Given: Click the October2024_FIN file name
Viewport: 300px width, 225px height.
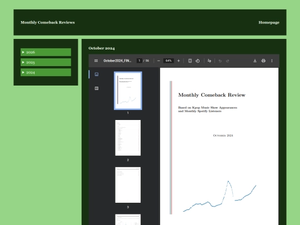Looking at the screenshot, I should 117,61.
